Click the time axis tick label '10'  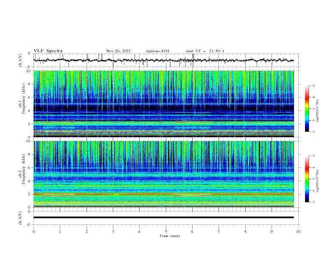click(298, 232)
